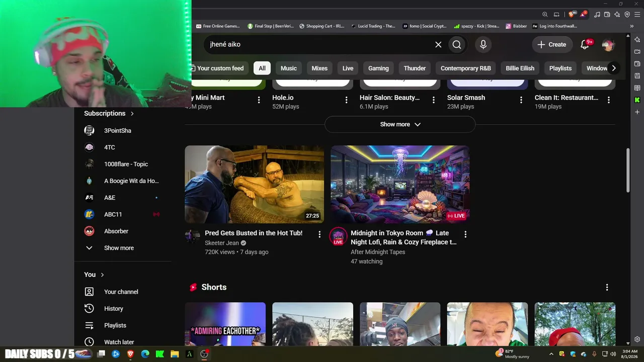
Task: Open options for Mini Mart playable
Action: point(259,100)
